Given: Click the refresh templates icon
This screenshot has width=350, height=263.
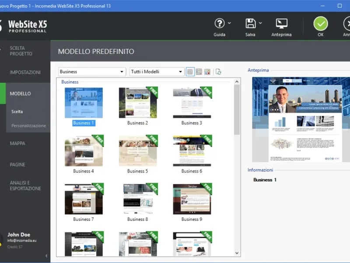Looking at the screenshot, I should pyautogui.click(x=218, y=72).
